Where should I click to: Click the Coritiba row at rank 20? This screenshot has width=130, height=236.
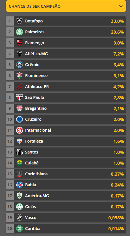[x=66, y=229]
